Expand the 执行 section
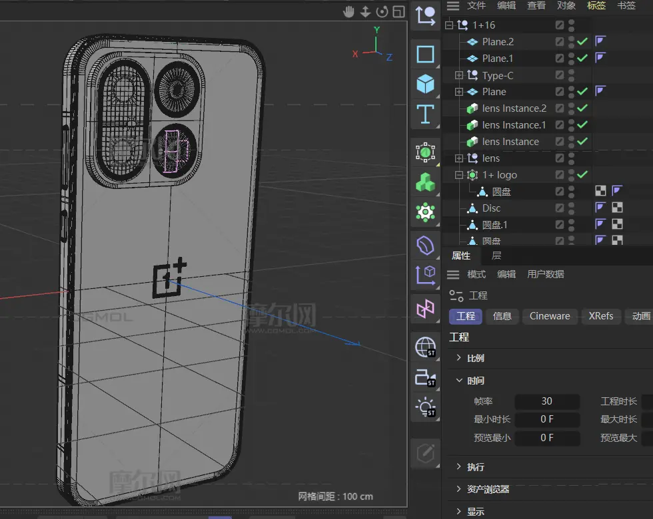 point(459,466)
